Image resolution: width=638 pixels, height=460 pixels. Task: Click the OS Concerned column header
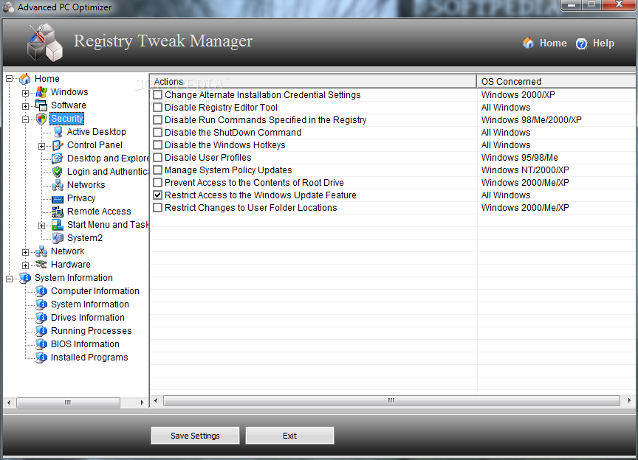(556, 81)
